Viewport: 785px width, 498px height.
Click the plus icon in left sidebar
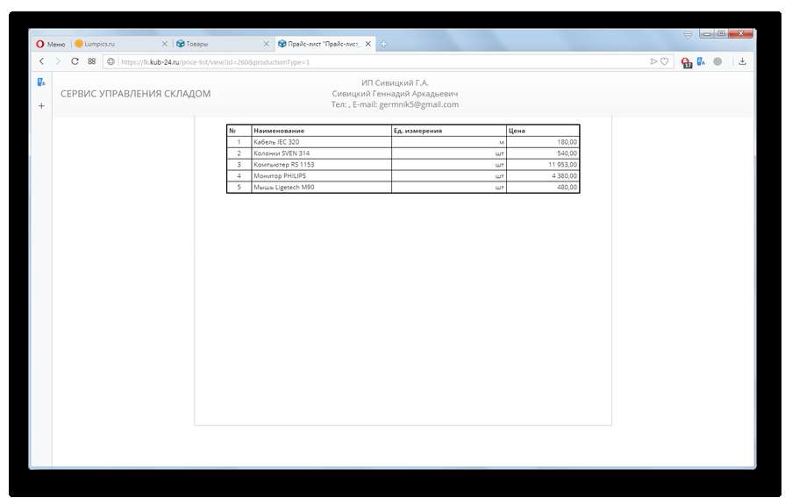tap(41, 105)
